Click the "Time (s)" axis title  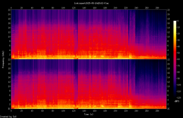[x=89, y=114]
